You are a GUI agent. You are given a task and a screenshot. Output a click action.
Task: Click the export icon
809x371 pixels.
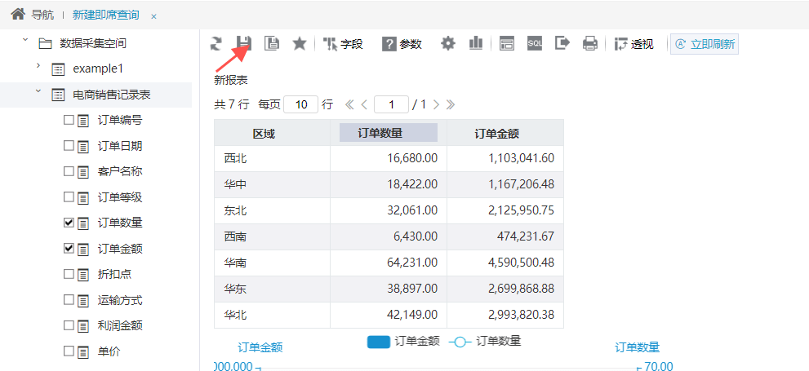pos(562,44)
